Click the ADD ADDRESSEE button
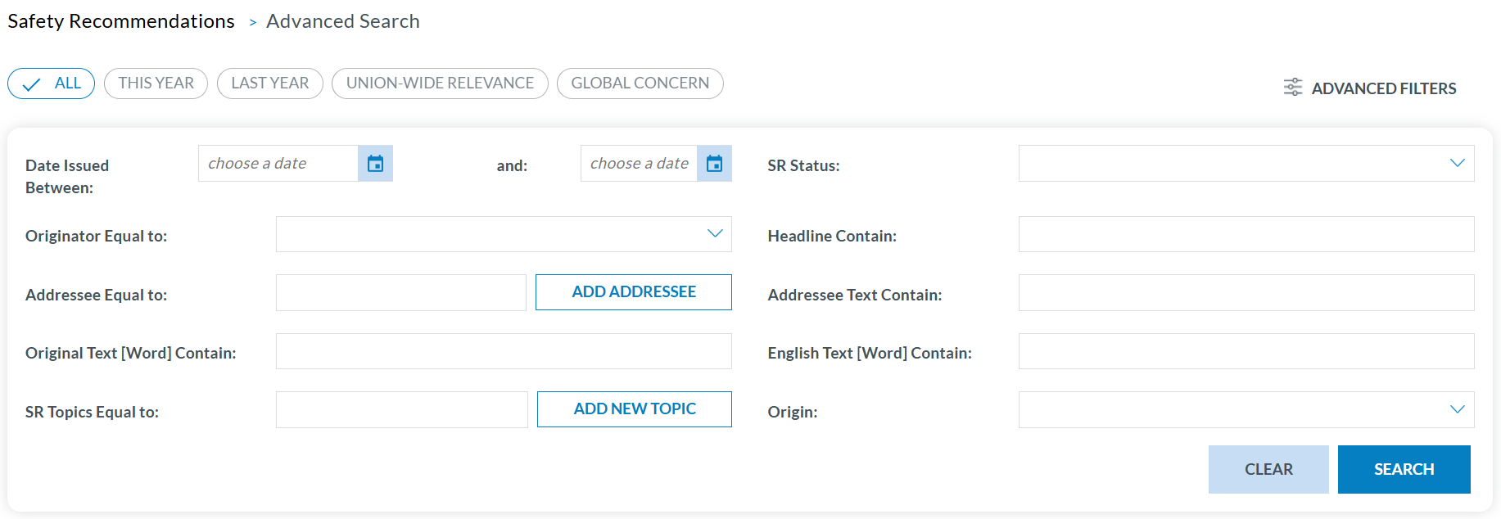Screen dimensions: 1501x519 634,292
